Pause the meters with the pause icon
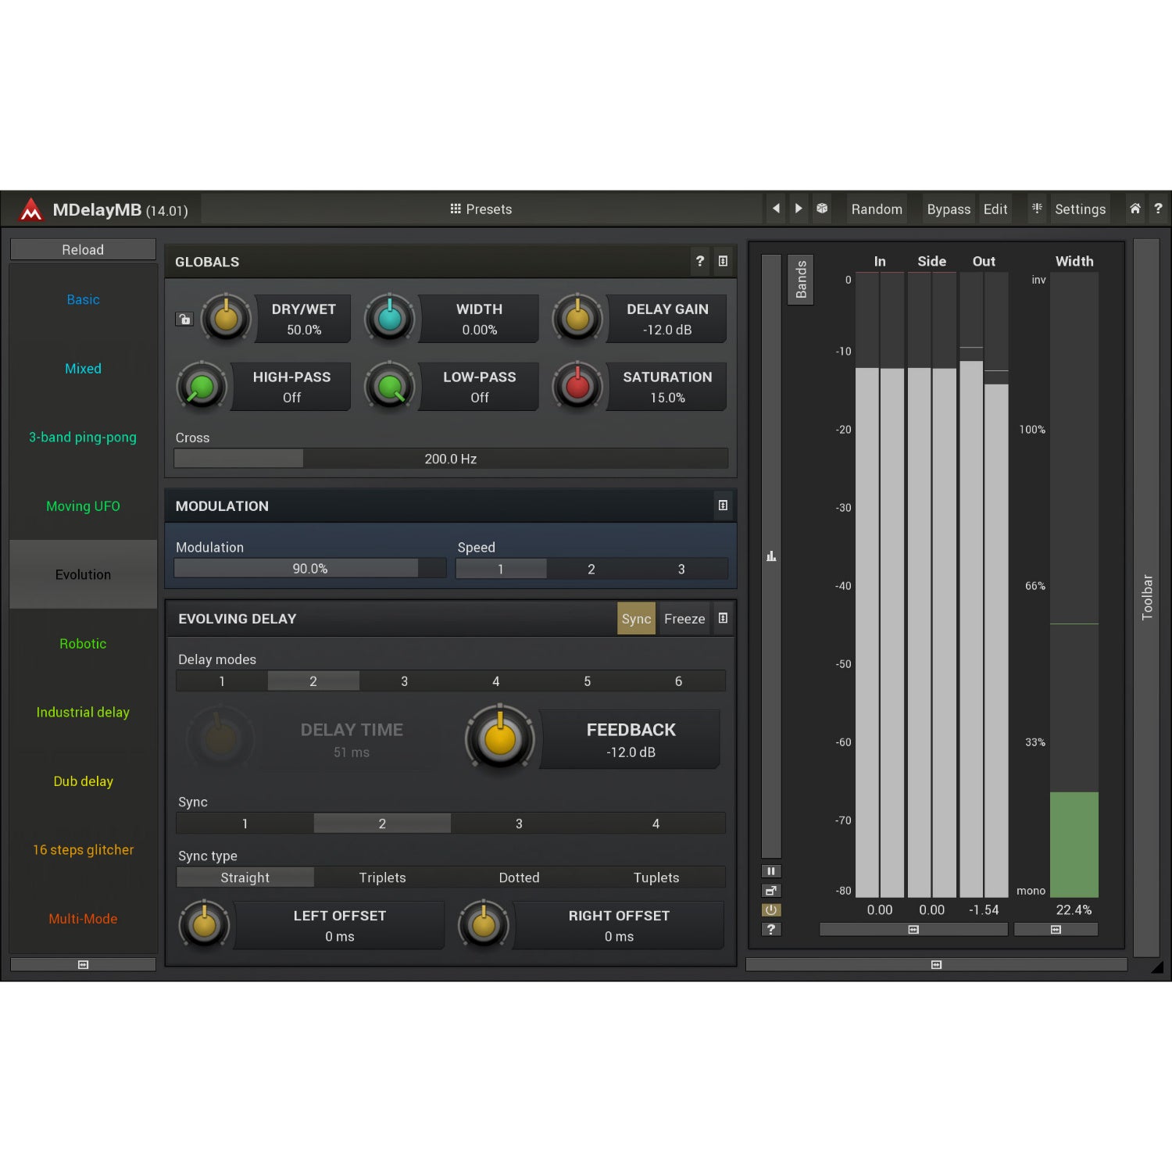 pos(771,871)
